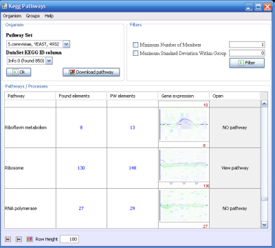Click the maximum standard deviation field

coord(247,53)
